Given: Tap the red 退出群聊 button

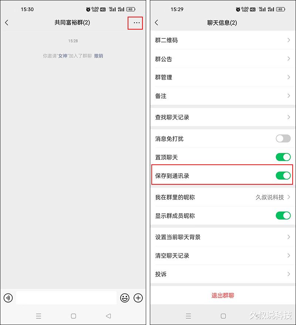Looking at the screenshot, I should (223, 295).
